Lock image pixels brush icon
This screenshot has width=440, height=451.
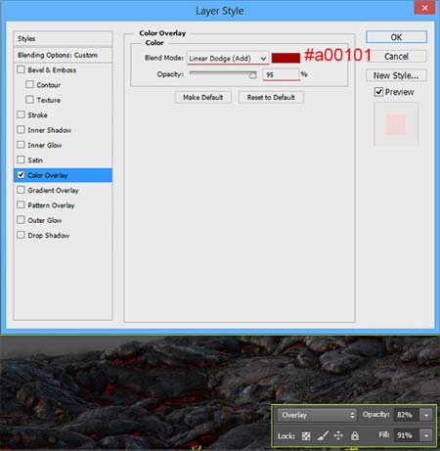323,435
